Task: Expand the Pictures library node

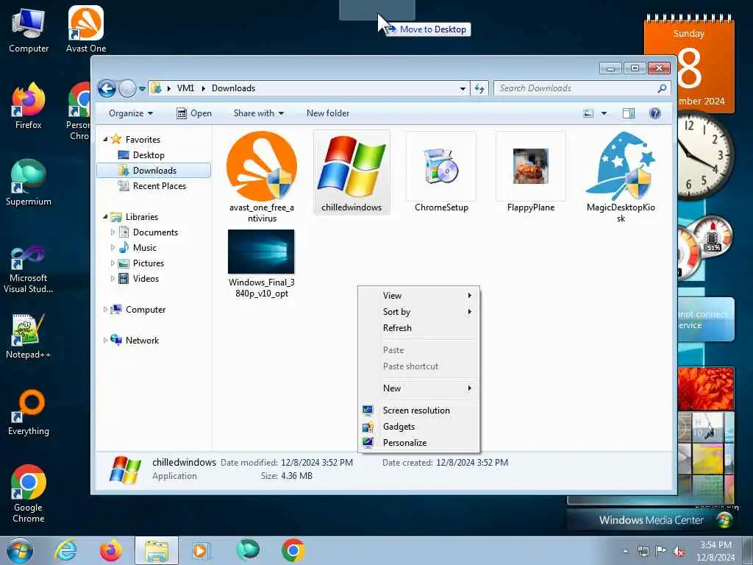Action: 113,263
